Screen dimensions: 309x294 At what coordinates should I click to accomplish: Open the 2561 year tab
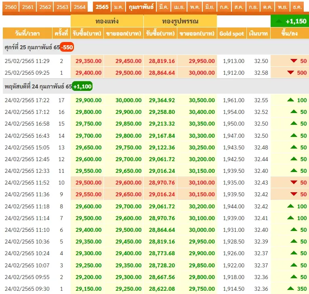coord(28,7)
